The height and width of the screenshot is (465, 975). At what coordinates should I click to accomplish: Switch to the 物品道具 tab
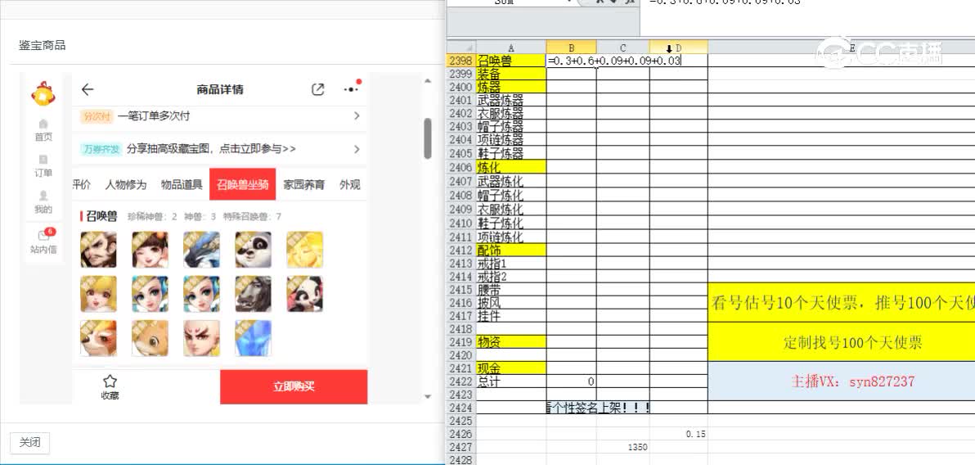tap(182, 184)
